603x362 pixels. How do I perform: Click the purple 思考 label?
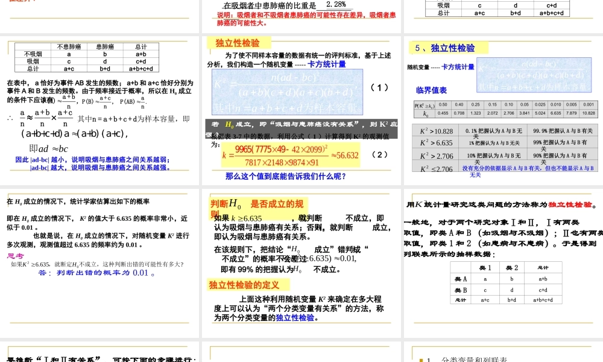point(15,256)
